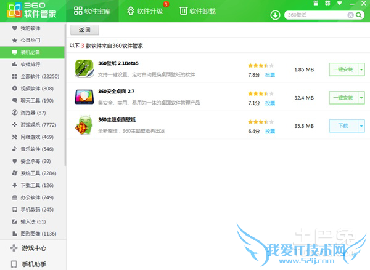Open the main menu dropdown in the title bar
The image size is (370, 270).
coord(340,3)
